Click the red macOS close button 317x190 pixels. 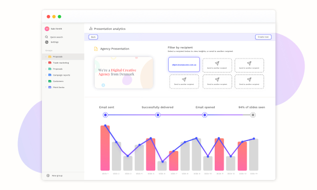48,16
